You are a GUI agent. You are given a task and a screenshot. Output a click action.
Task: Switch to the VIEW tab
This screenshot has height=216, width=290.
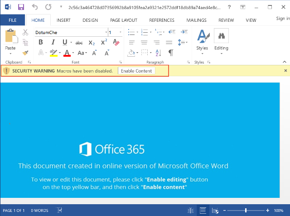251,20
